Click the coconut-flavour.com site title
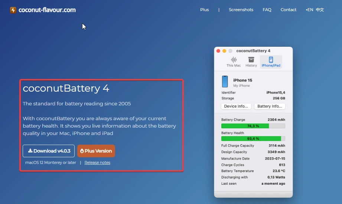This screenshot has height=204, width=342. [47, 10]
